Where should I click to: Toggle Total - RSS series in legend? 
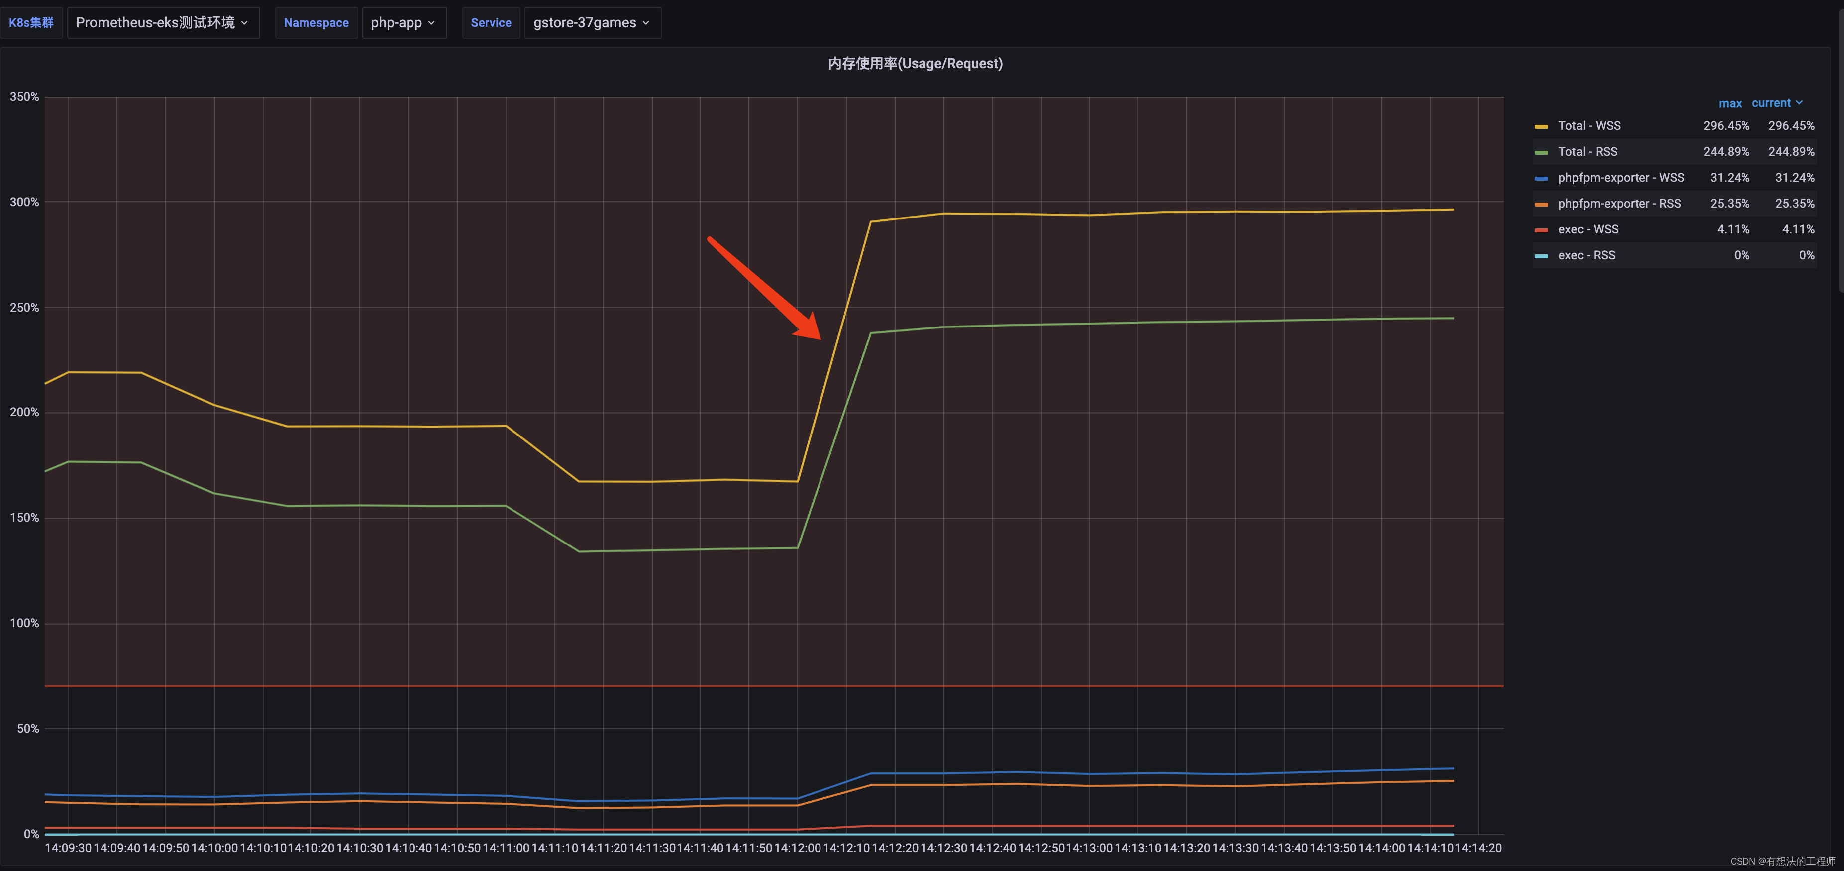pos(1587,152)
